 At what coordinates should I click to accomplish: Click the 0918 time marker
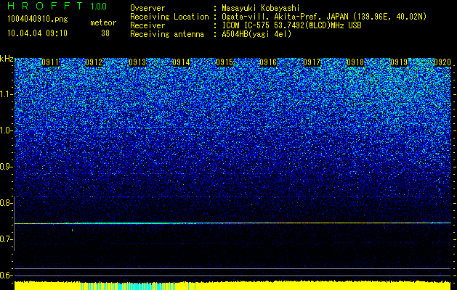355,62
